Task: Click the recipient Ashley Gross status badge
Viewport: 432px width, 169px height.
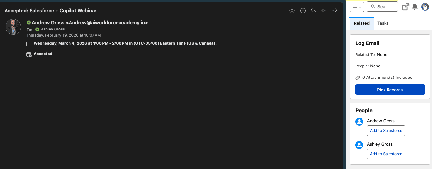Action: [37, 29]
